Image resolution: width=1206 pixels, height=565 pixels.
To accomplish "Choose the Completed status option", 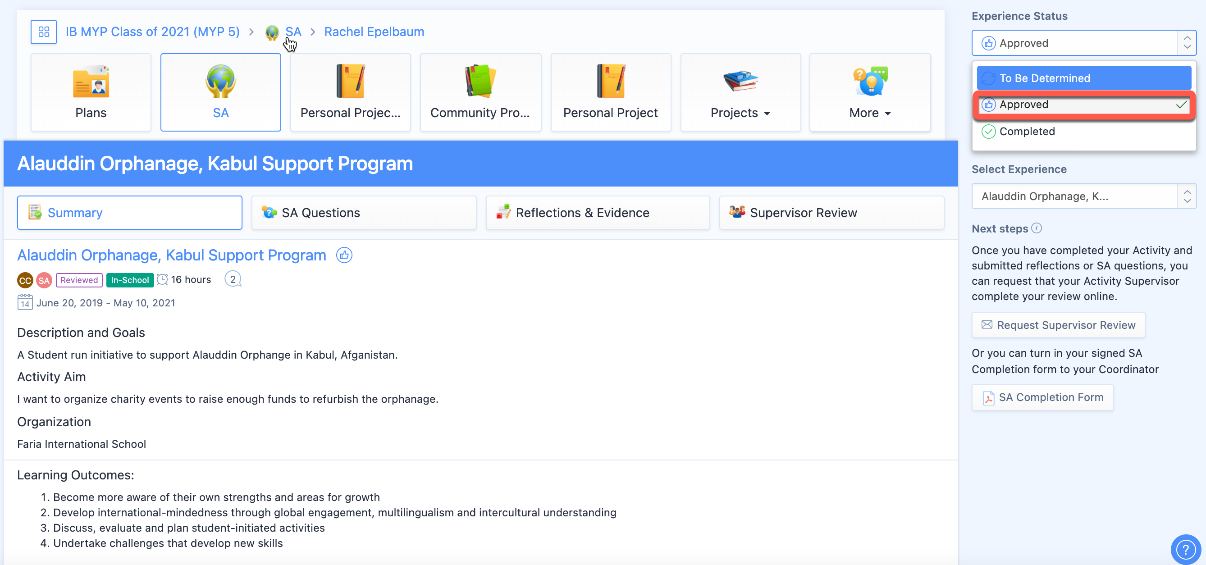I will point(1083,132).
